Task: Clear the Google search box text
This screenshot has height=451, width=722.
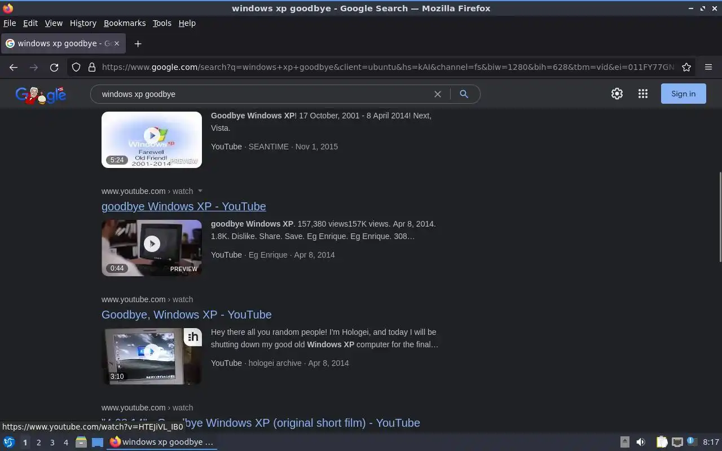Action: (x=437, y=94)
